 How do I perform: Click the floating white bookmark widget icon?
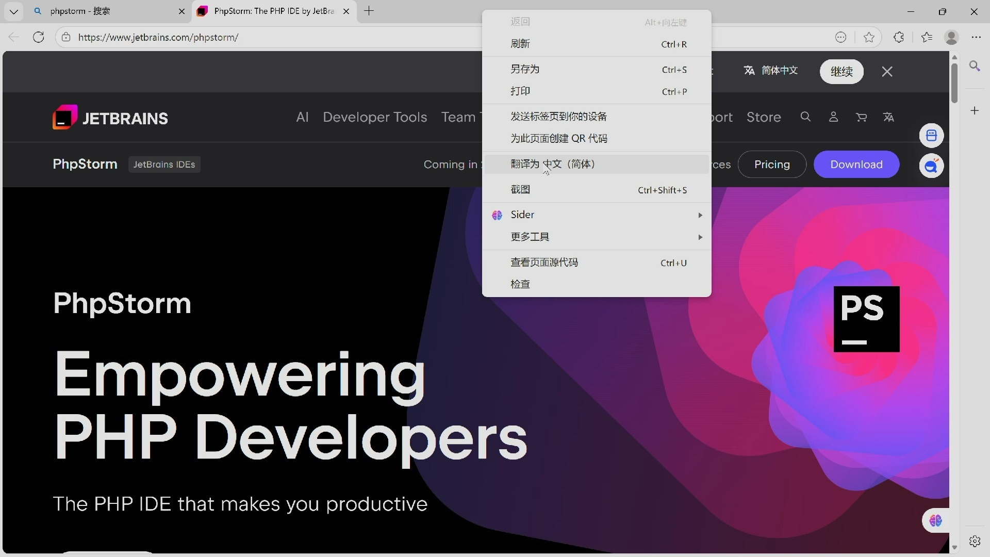(931, 136)
